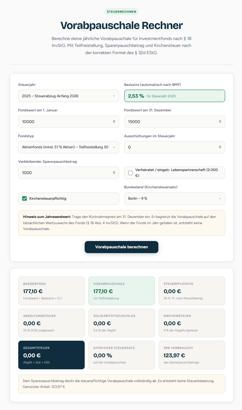The width and height of the screenshot is (242, 410).
Task: Click the intro paragraph 'Berechne deine jährliche Vorabpauschale'
Action: (x=122, y=46)
